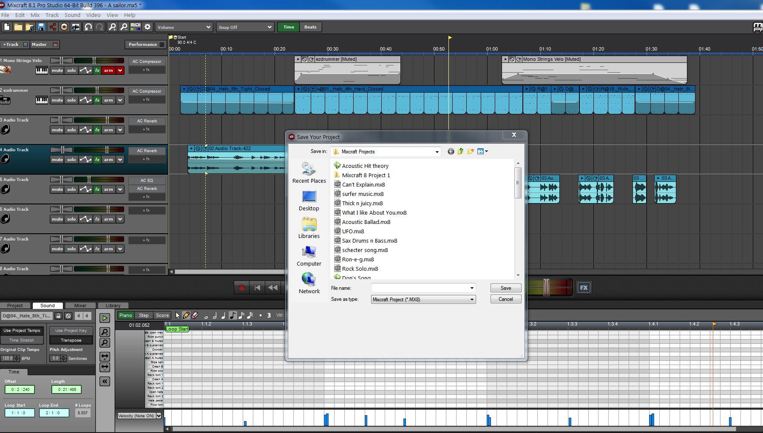The height and width of the screenshot is (433, 763).
Task: Click the Zoom Out magnifier in the main toolbar
Action: [x=124, y=27]
